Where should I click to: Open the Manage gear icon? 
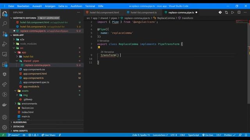click(4, 127)
